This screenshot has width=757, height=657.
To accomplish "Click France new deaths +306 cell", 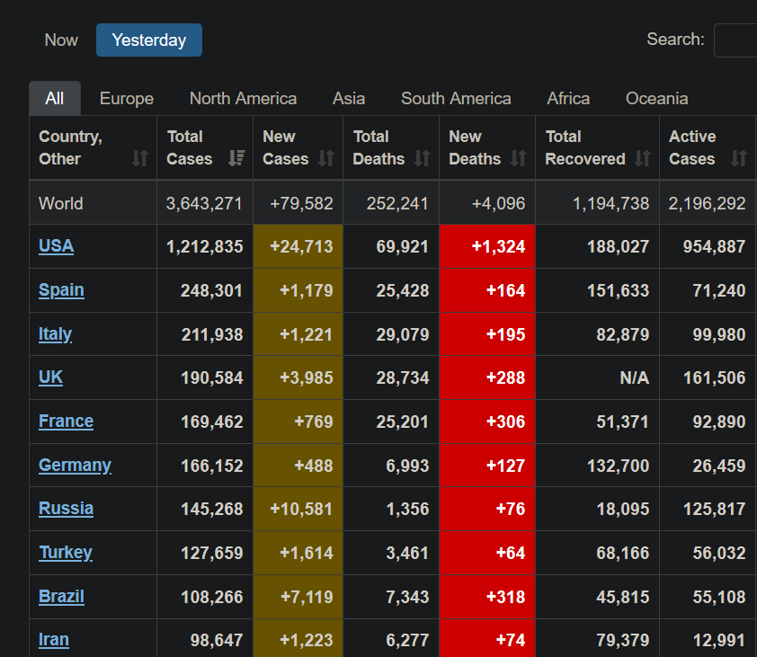I will [487, 422].
